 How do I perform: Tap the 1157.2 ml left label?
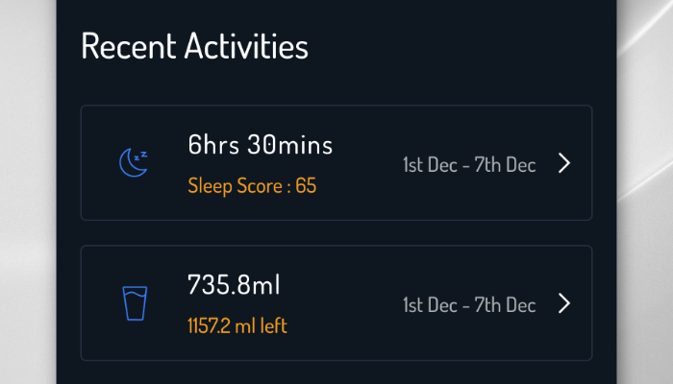[x=237, y=326]
